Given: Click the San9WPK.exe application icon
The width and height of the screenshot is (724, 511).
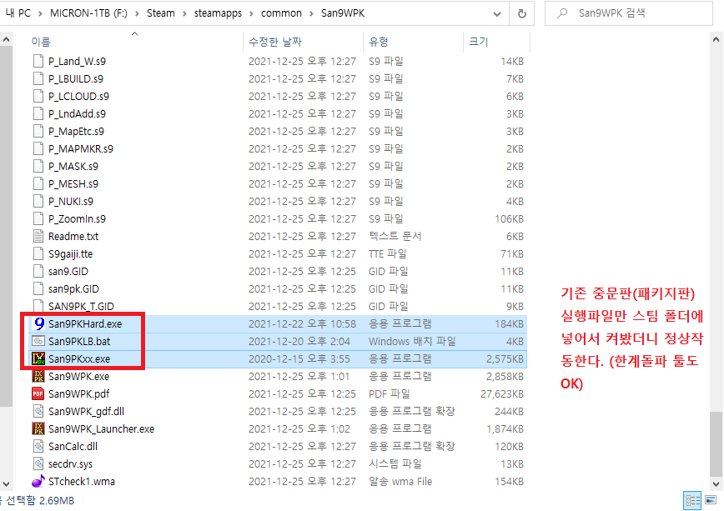Looking at the screenshot, I should pos(38,376).
